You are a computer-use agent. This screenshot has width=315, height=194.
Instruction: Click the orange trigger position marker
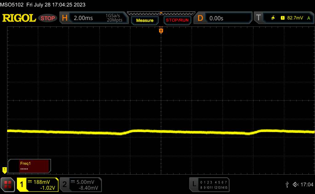(x=161, y=30)
